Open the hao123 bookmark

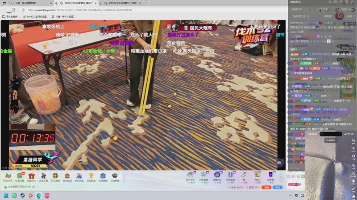pyautogui.click(x=36, y=16)
